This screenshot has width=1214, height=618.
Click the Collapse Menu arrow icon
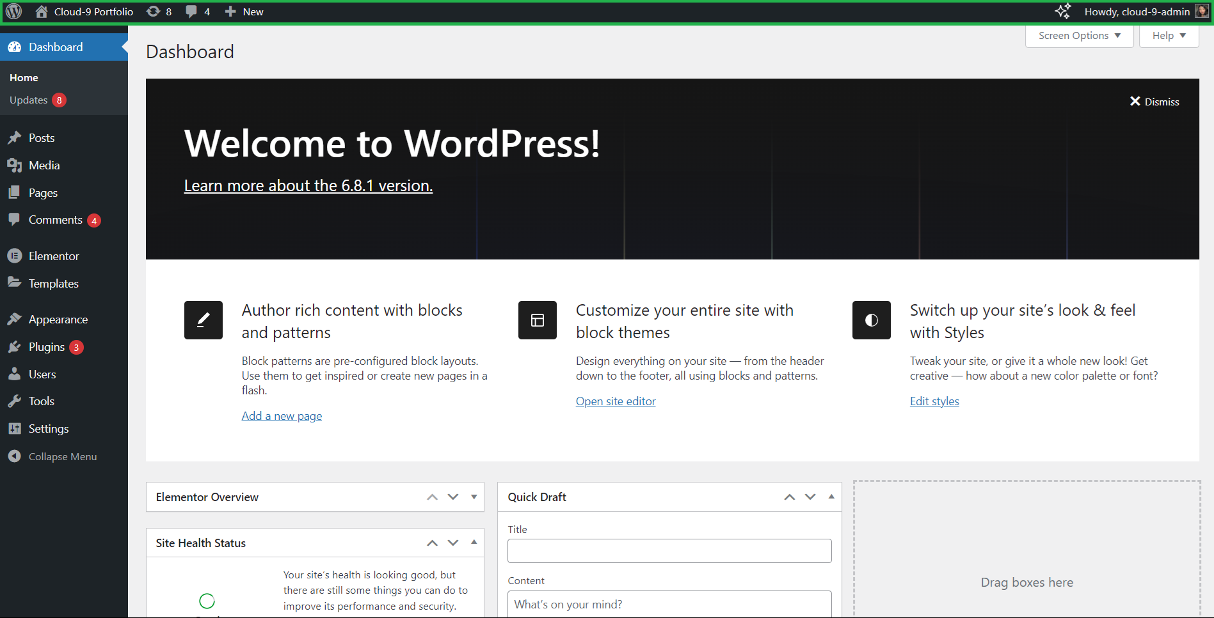click(x=15, y=456)
